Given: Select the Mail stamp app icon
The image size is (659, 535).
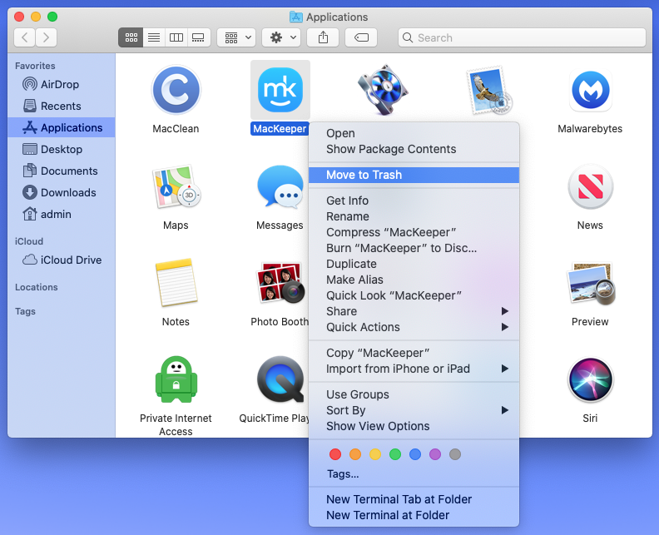Looking at the screenshot, I should (x=489, y=90).
